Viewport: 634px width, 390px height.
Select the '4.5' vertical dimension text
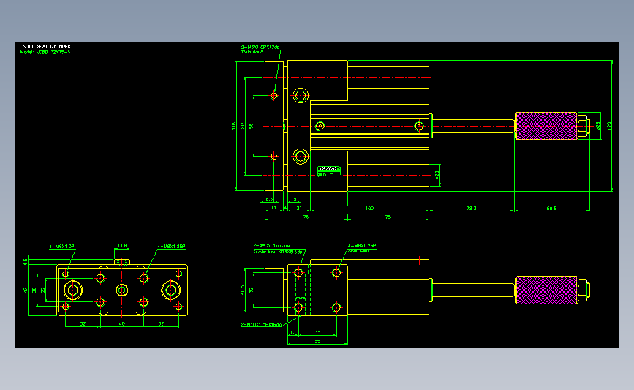pos(26,262)
